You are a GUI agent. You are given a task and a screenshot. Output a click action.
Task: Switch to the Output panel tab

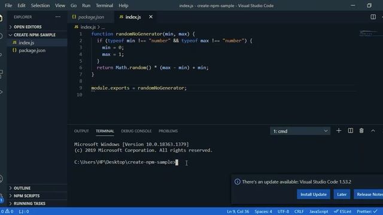(81, 131)
